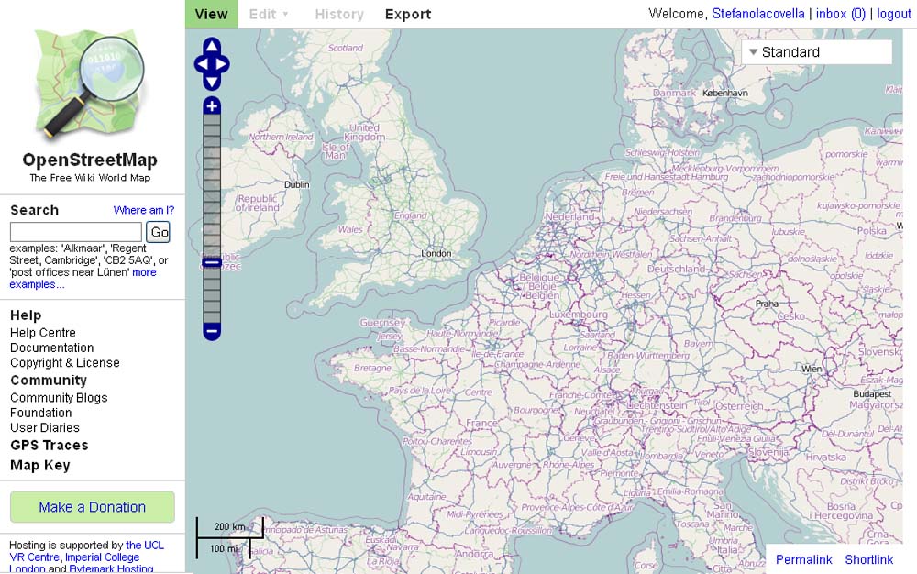Open Stefanolacovella user profile link

[758, 14]
